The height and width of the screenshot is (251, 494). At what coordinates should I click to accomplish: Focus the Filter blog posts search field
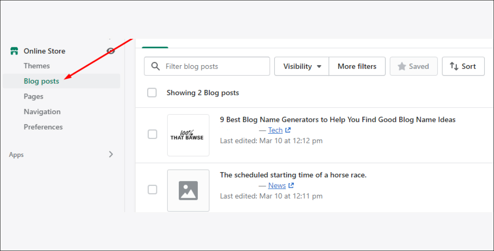[207, 66]
